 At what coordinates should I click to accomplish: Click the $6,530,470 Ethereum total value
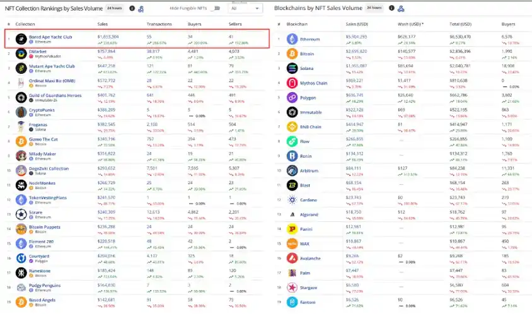click(460, 37)
